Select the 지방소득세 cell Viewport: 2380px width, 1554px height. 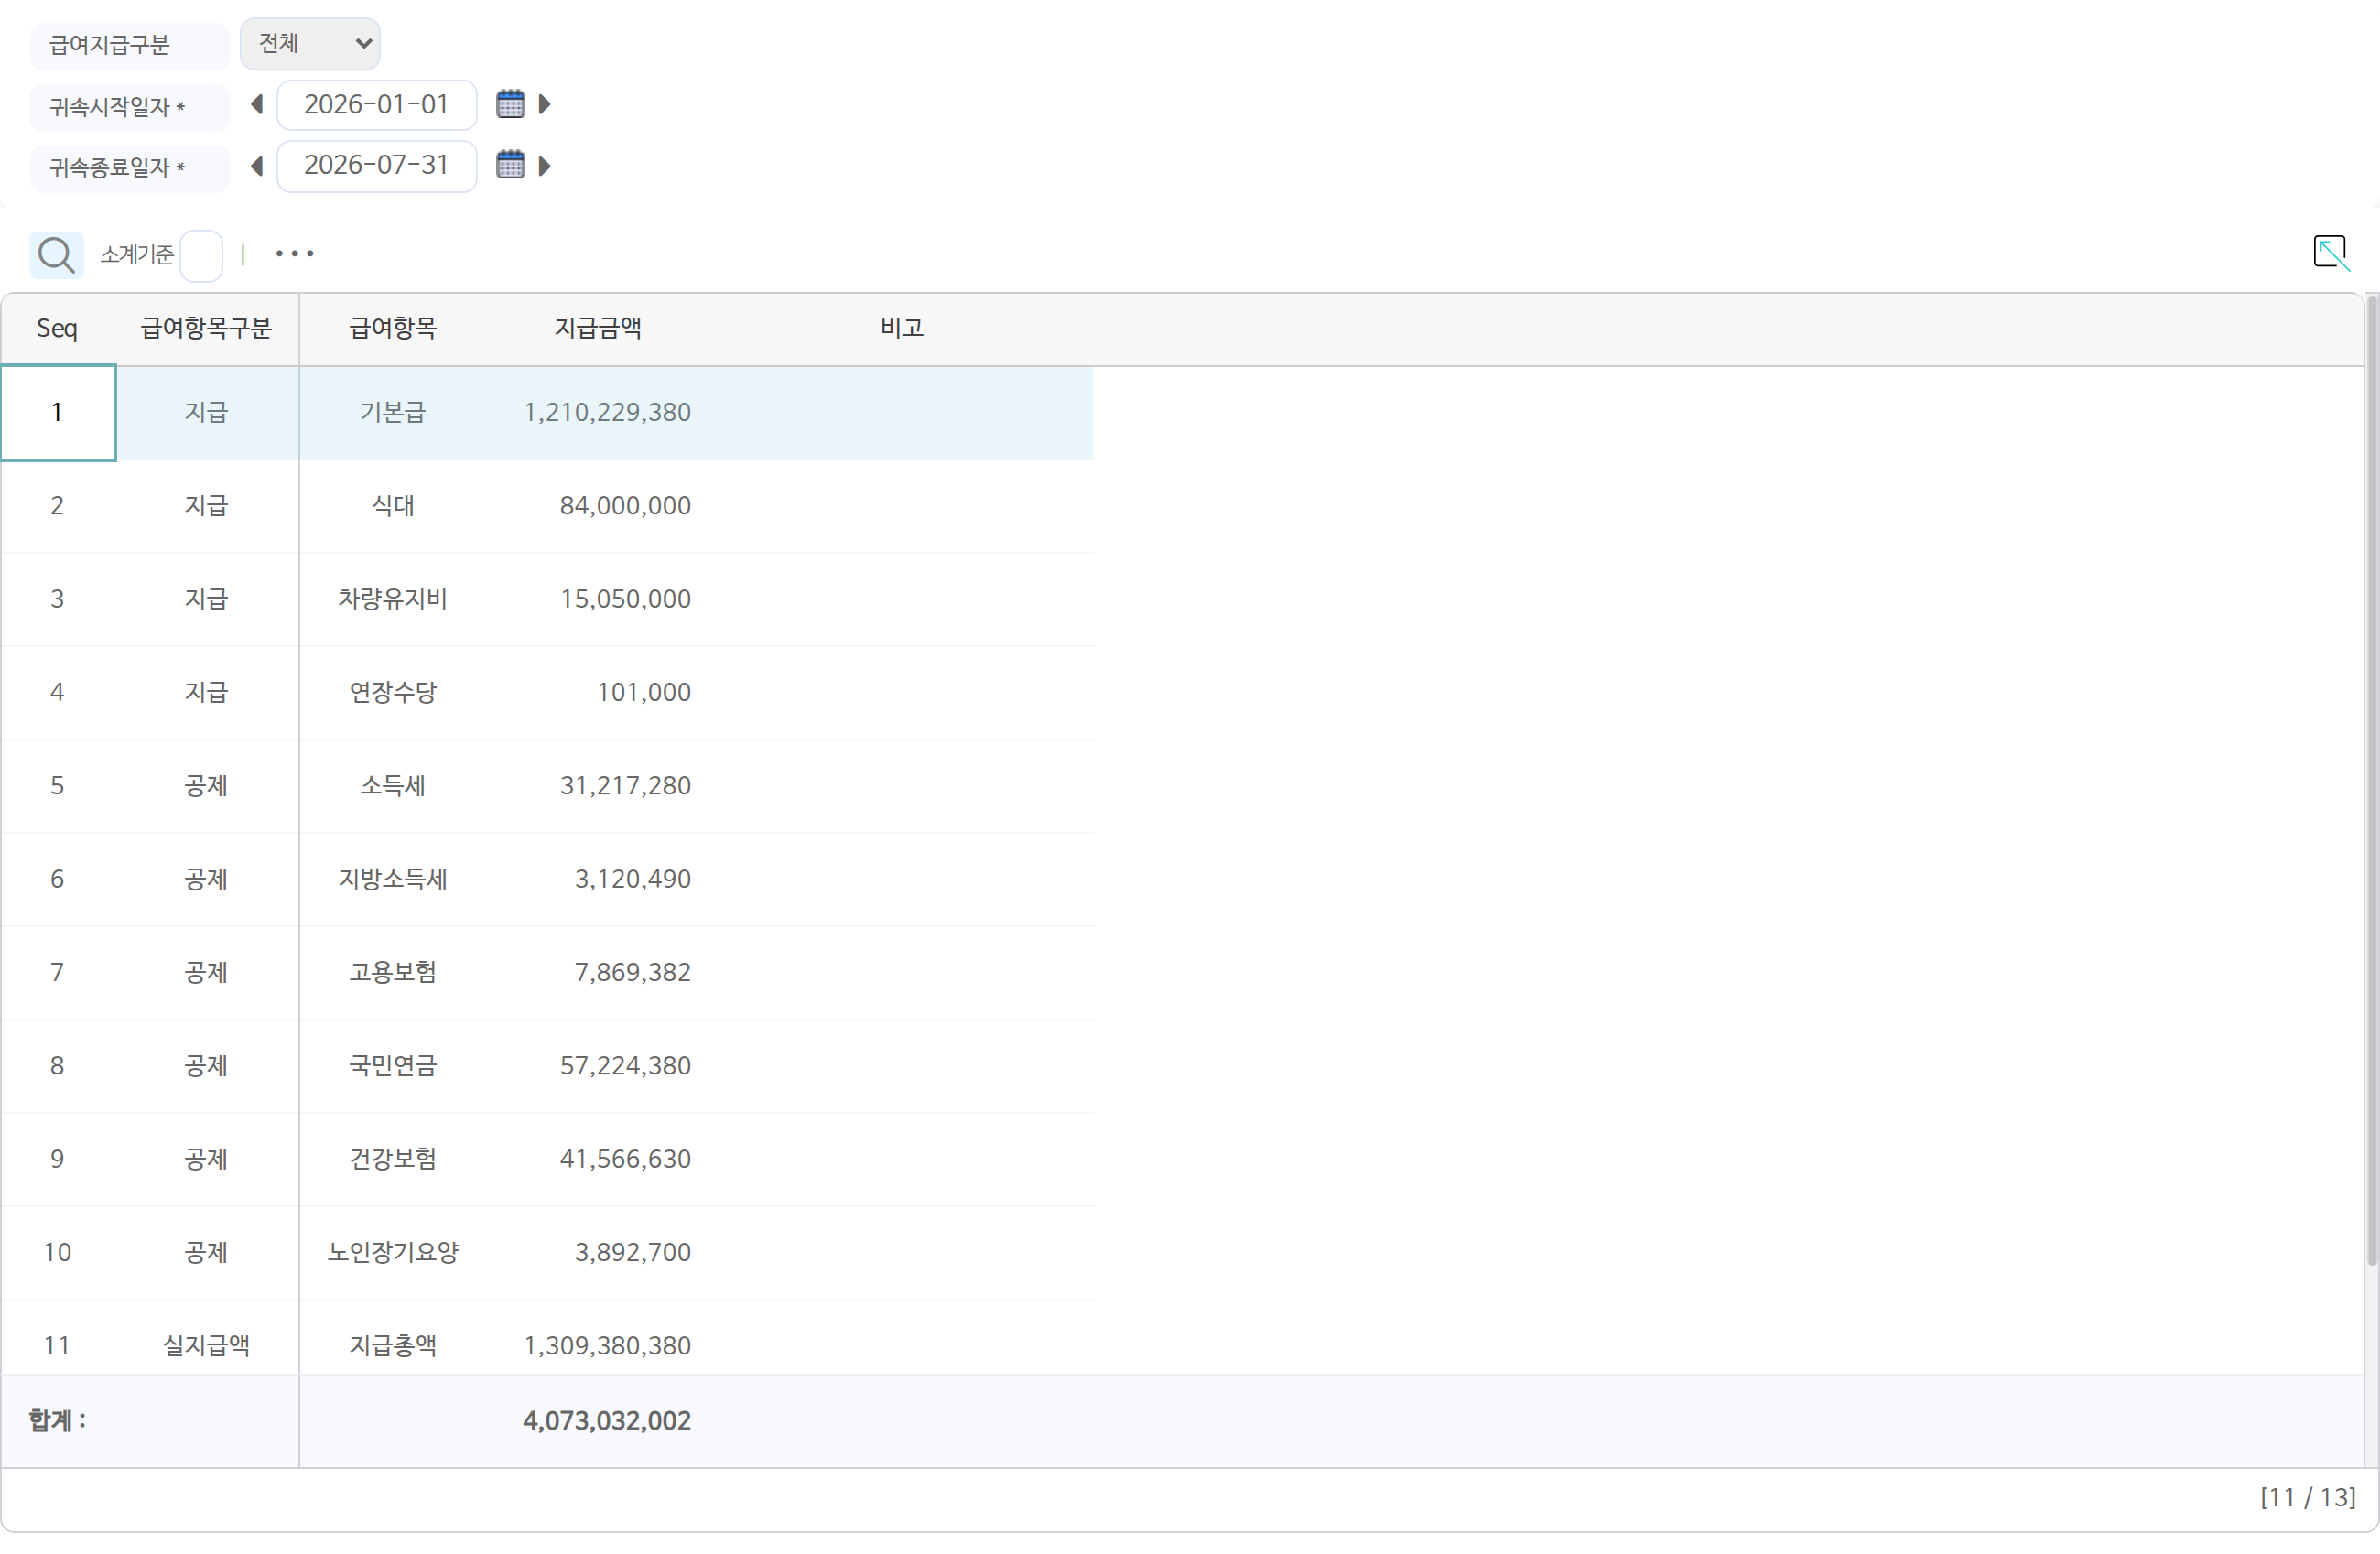click(x=393, y=879)
